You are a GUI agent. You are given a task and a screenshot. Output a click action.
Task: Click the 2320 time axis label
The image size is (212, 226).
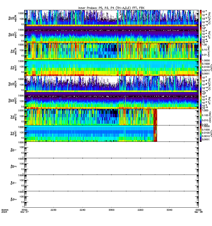140,210
